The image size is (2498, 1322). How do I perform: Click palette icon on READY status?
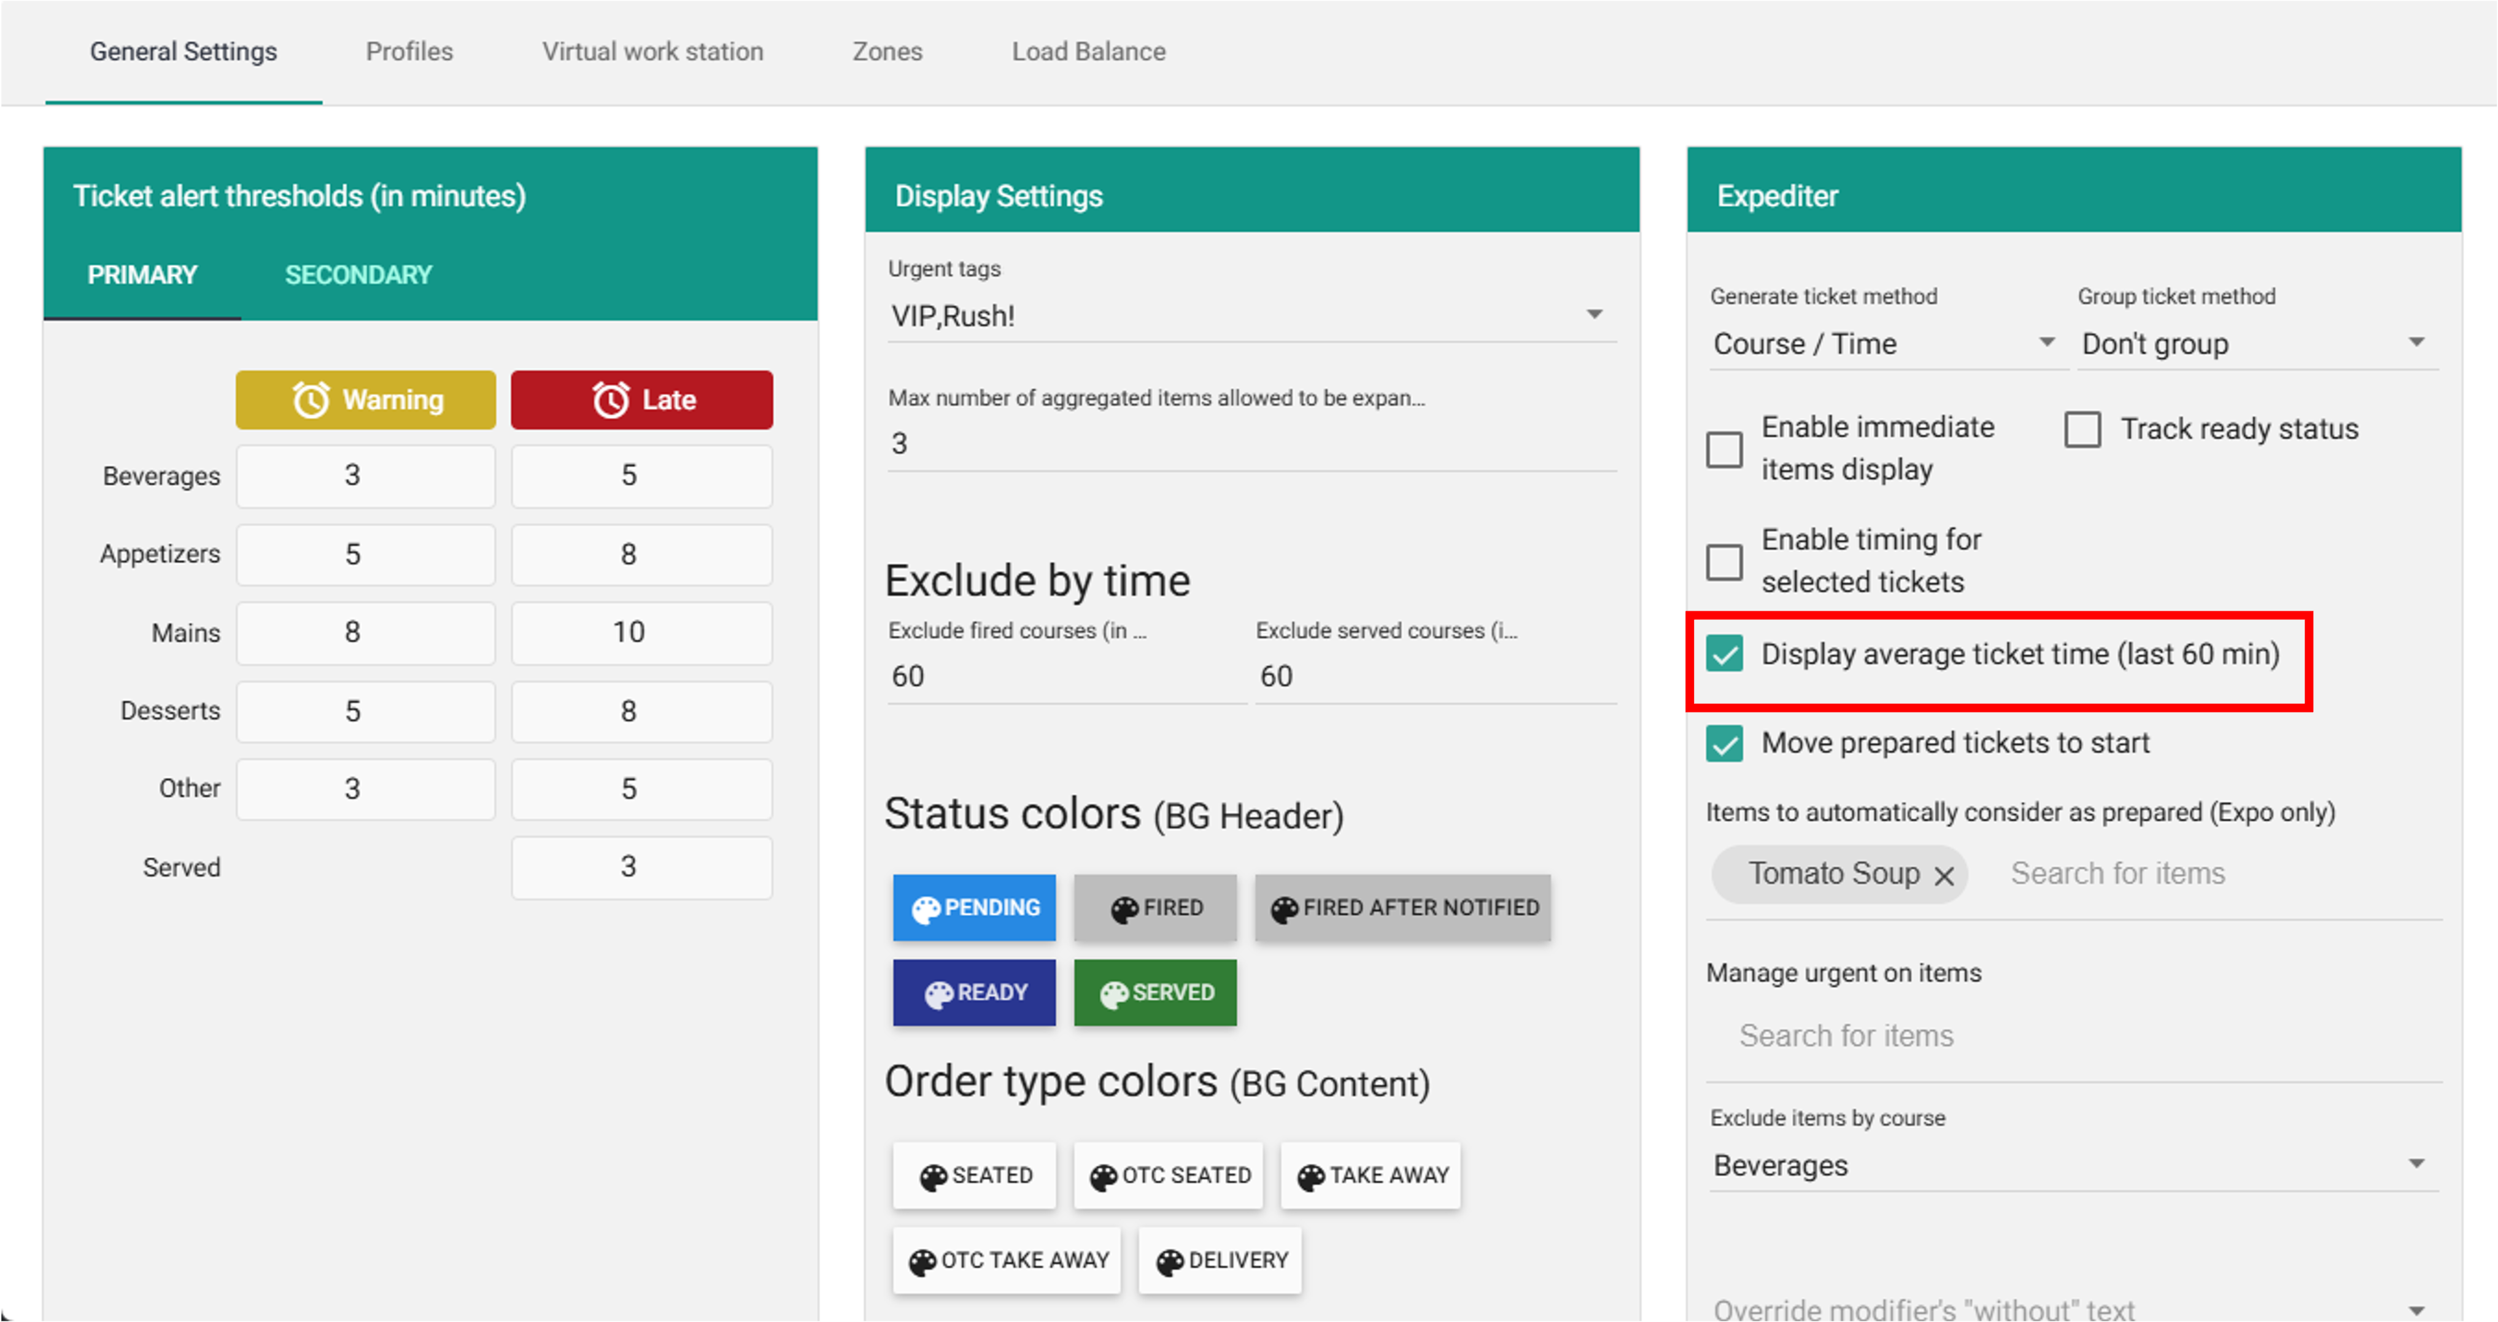coord(938,994)
